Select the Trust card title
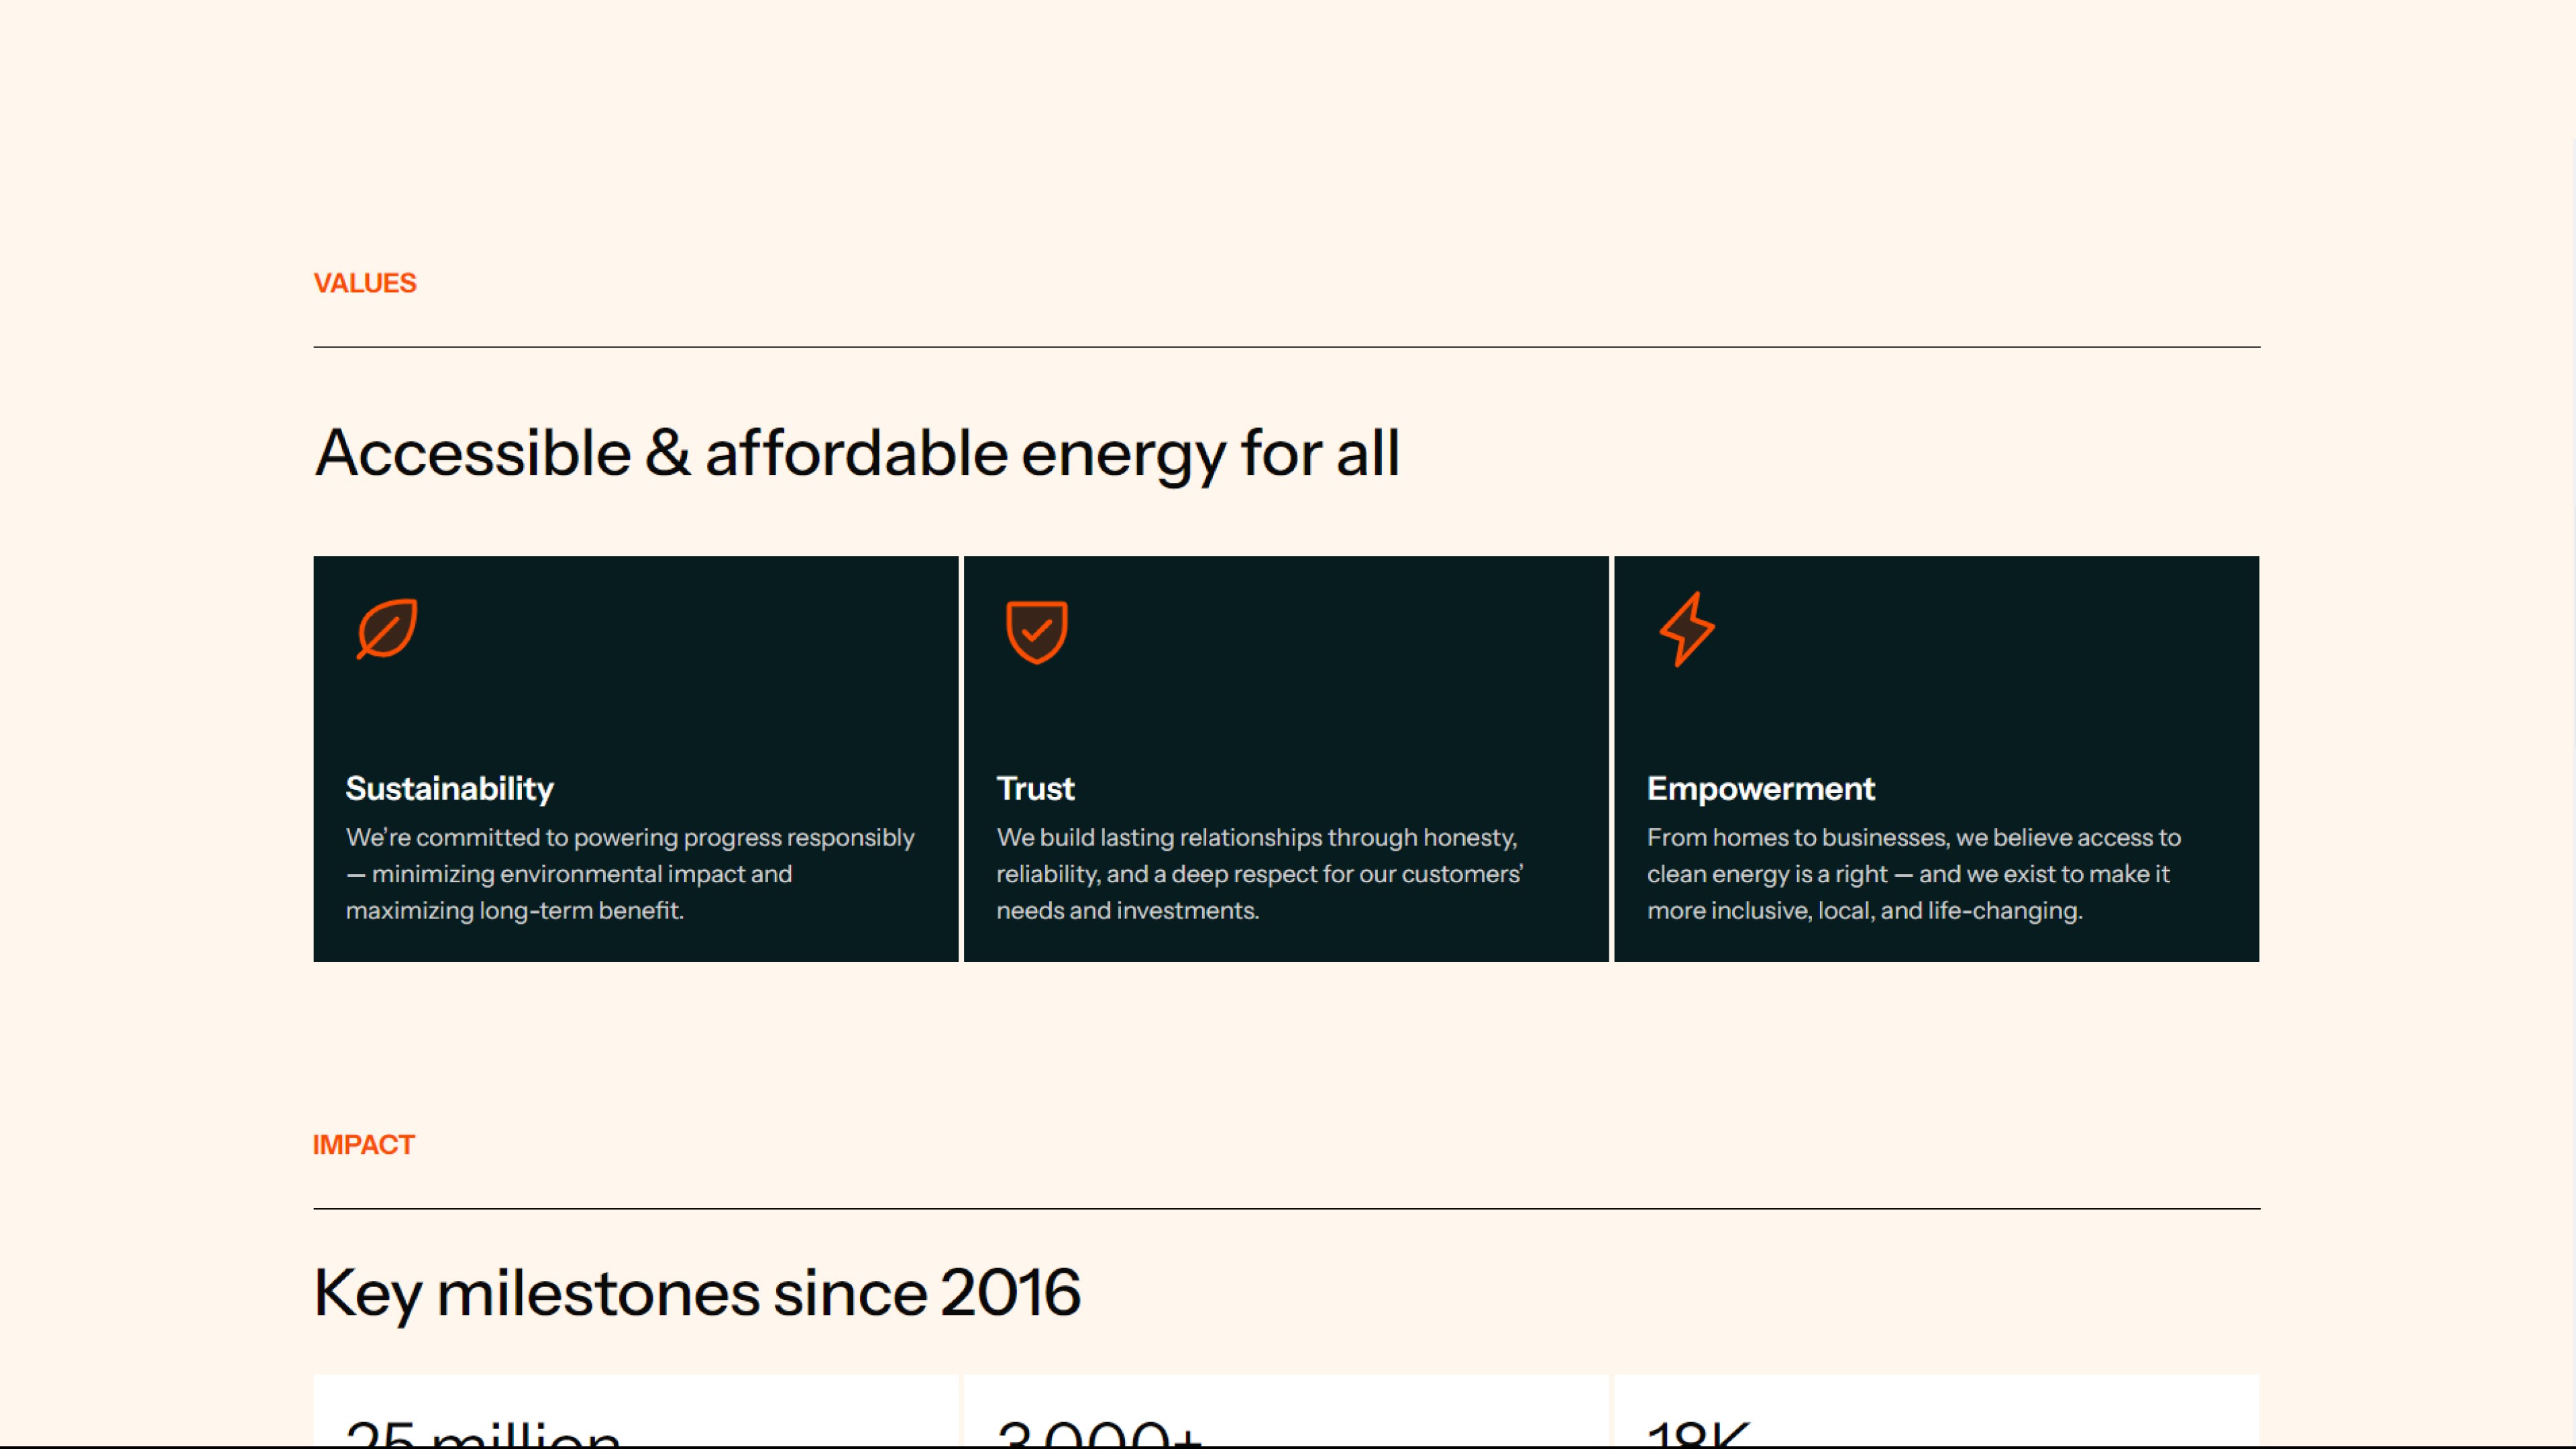 pos(1035,788)
